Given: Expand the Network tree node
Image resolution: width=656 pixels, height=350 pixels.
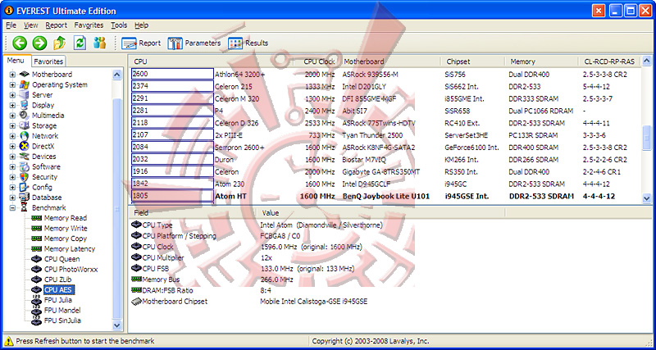Looking at the screenshot, I should (x=12, y=136).
